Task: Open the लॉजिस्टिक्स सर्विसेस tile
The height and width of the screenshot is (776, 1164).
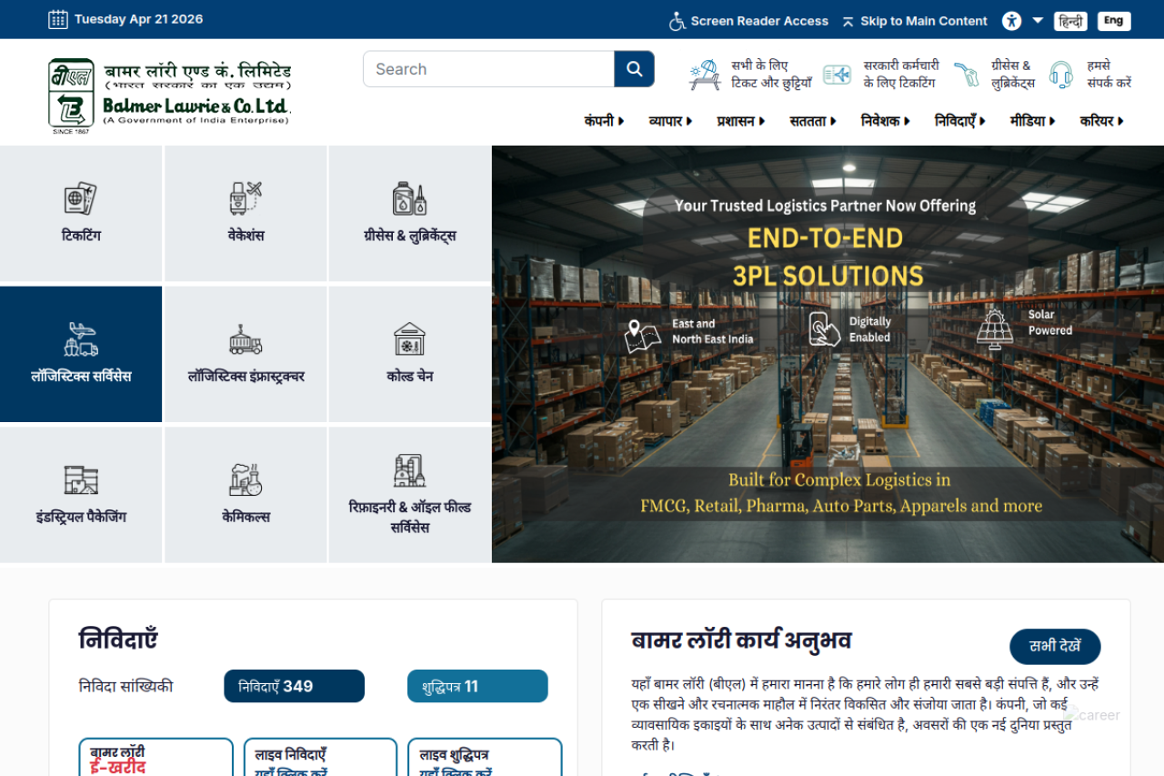Action: [x=81, y=355]
